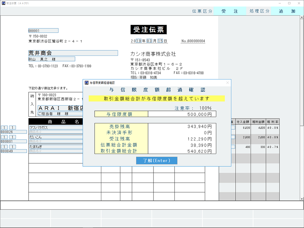Click product code field 000049
The image size is (304, 228).
tap(14, 151)
